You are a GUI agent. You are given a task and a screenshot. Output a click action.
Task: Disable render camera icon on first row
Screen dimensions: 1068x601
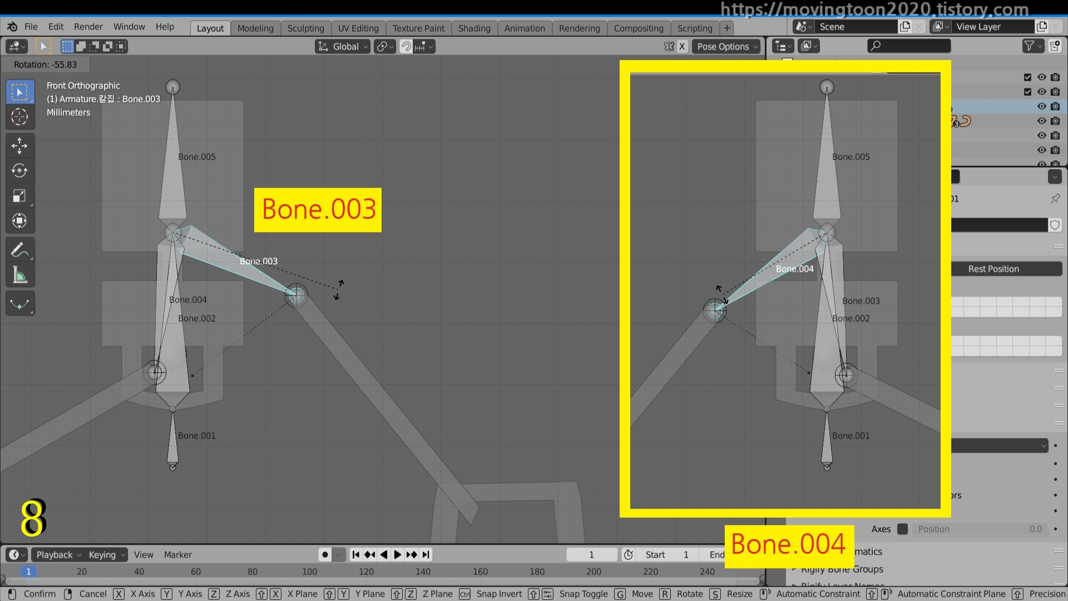[1055, 77]
